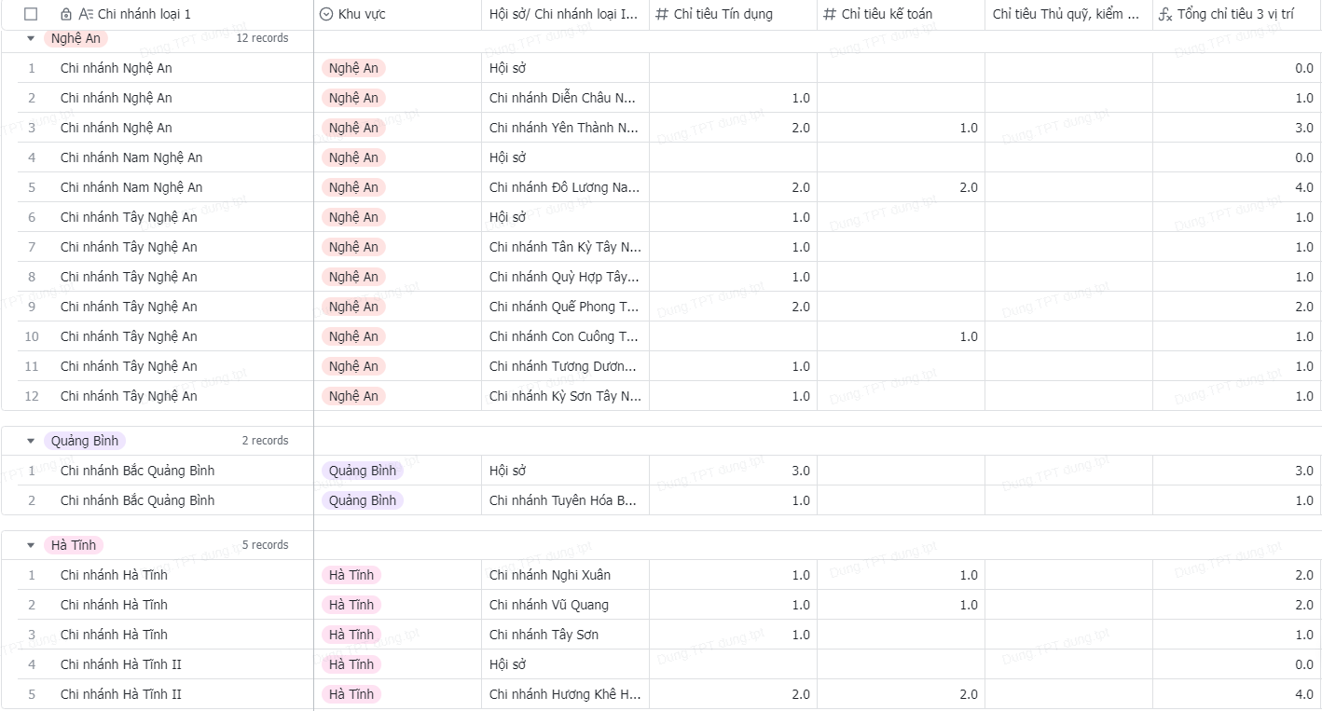Click the text-type icon beside Chi nhánh loại 1
Viewport: 1322px width, 711px height.
click(x=86, y=14)
